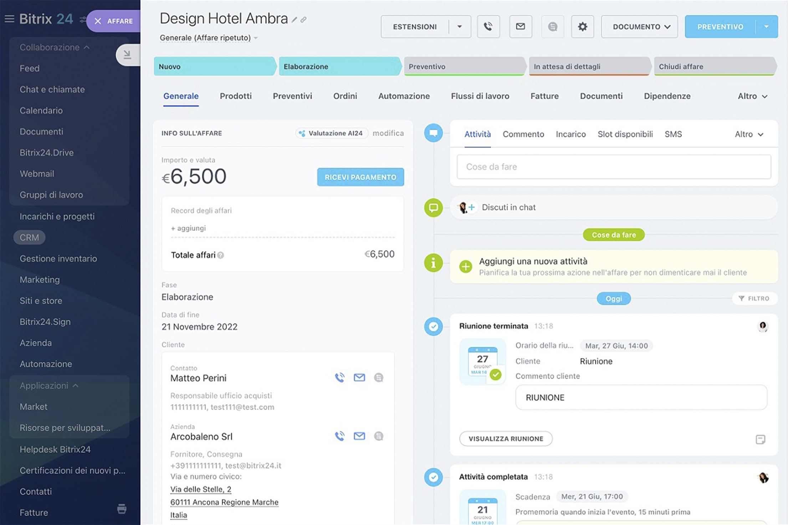This screenshot has height=525, width=788.
Task: Click the email envelope icon in header
Action: pos(521,26)
